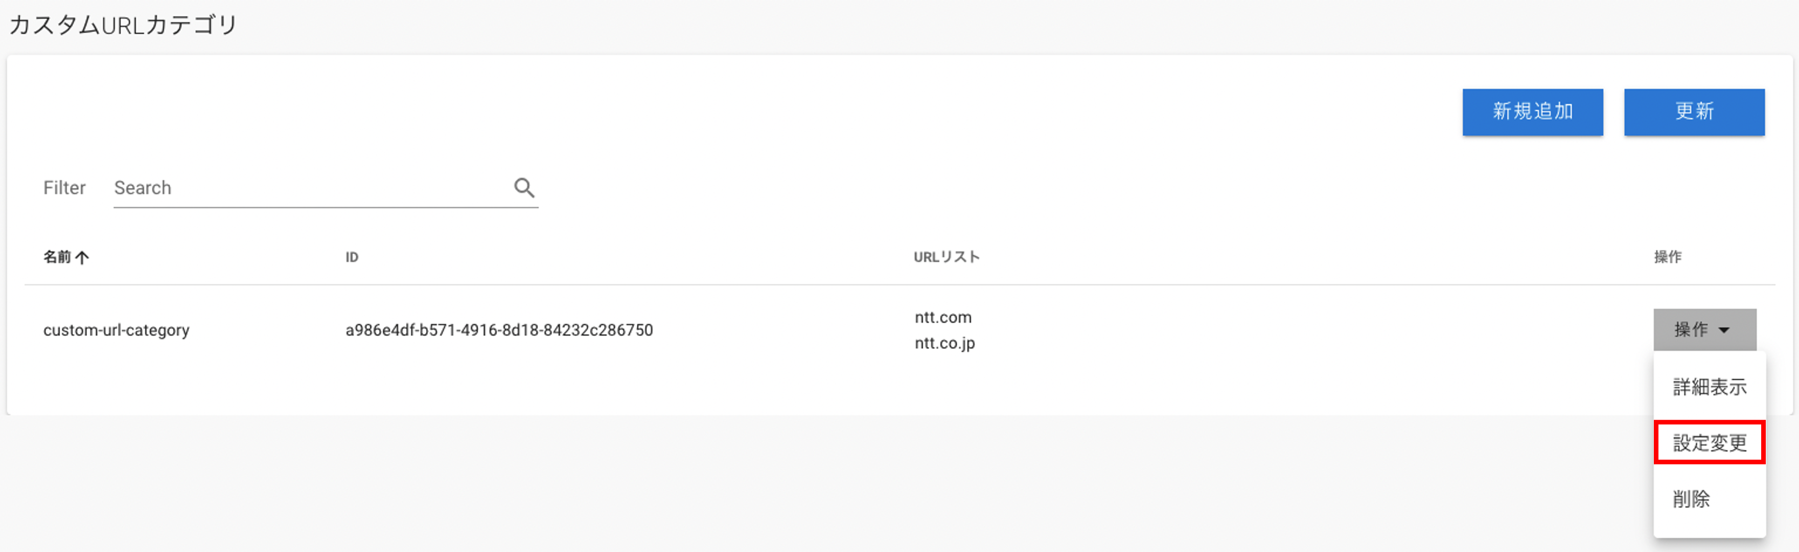Choose 設定変更 menu entry
The height and width of the screenshot is (552, 1799).
[1709, 442]
